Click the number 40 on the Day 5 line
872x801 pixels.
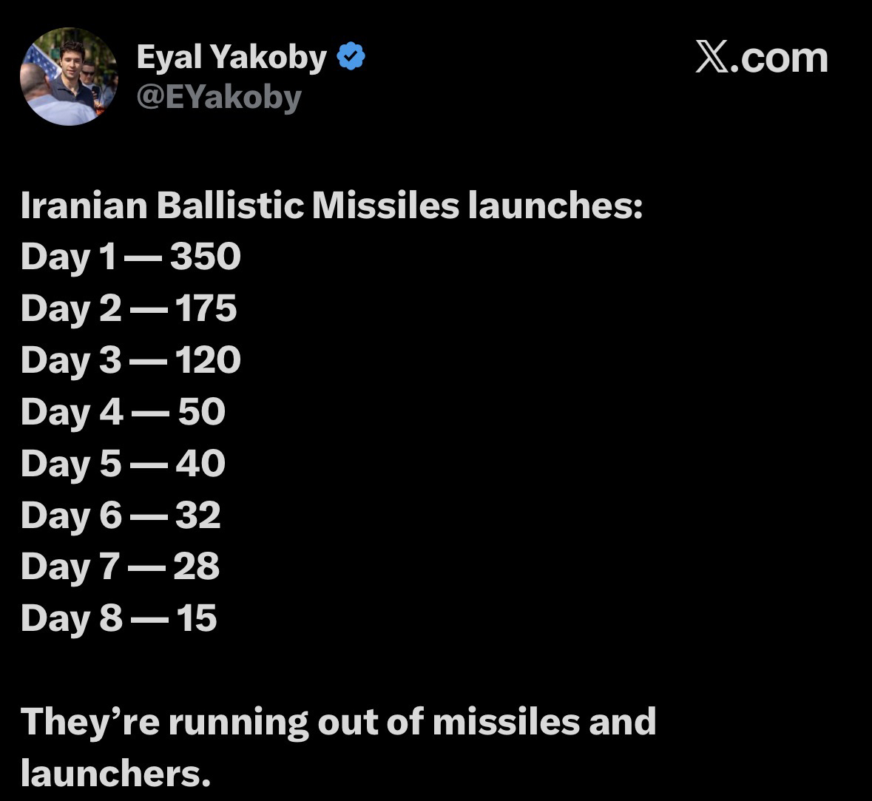click(x=200, y=464)
